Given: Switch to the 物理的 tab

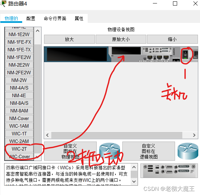Looking at the screenshot, I should 11,18.
